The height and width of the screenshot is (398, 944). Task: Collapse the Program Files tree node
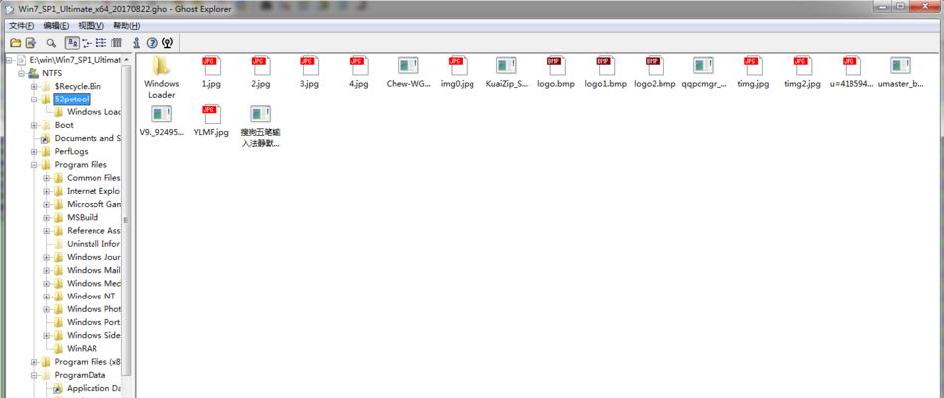pos(34,165)
